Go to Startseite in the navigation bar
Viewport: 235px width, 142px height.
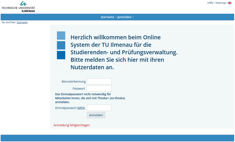[x=108, y=17]
